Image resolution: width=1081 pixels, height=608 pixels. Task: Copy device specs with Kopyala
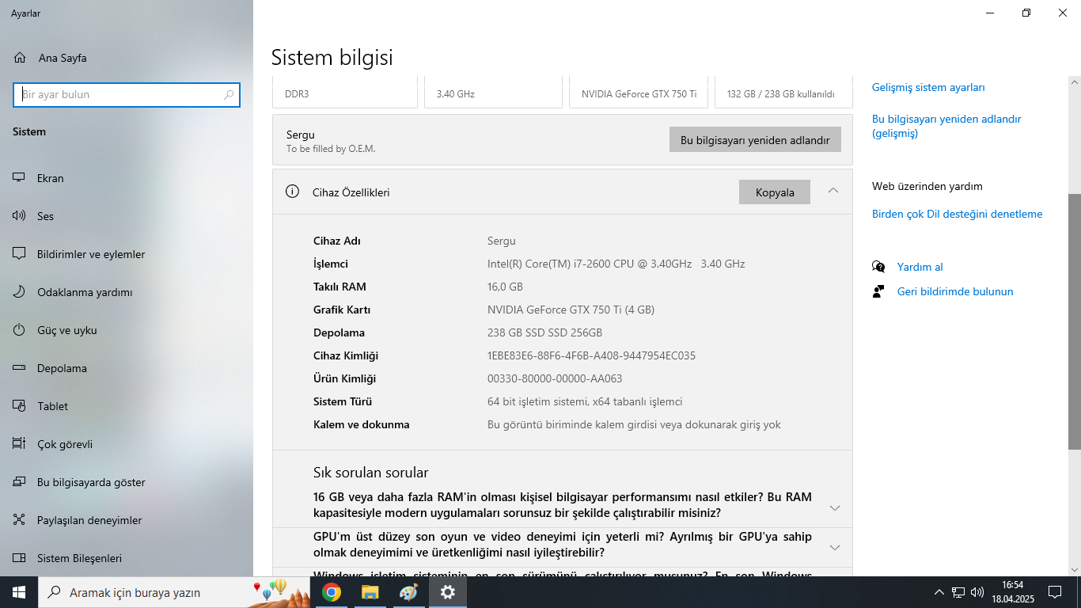(x=775, y=192)
